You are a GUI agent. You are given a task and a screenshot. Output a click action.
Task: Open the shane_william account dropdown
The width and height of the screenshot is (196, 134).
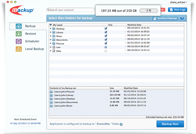pyautogui.click(x=178, y=2)
